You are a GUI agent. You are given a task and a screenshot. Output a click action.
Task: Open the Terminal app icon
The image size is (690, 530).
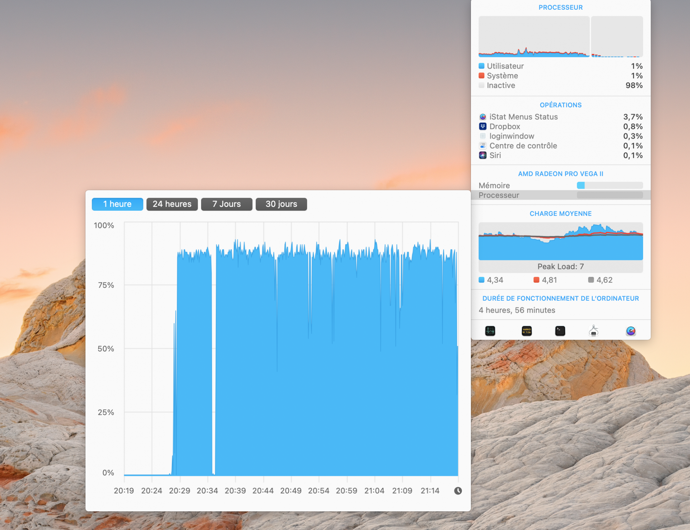pos(560,331)
